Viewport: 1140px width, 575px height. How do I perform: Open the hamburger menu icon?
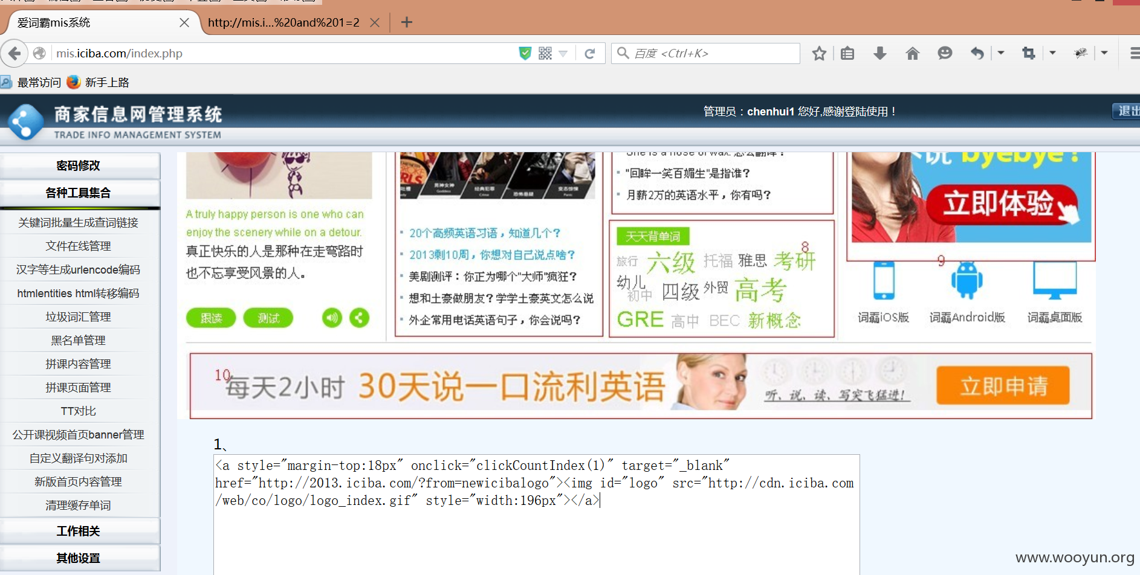click(x=1135, y=53)
